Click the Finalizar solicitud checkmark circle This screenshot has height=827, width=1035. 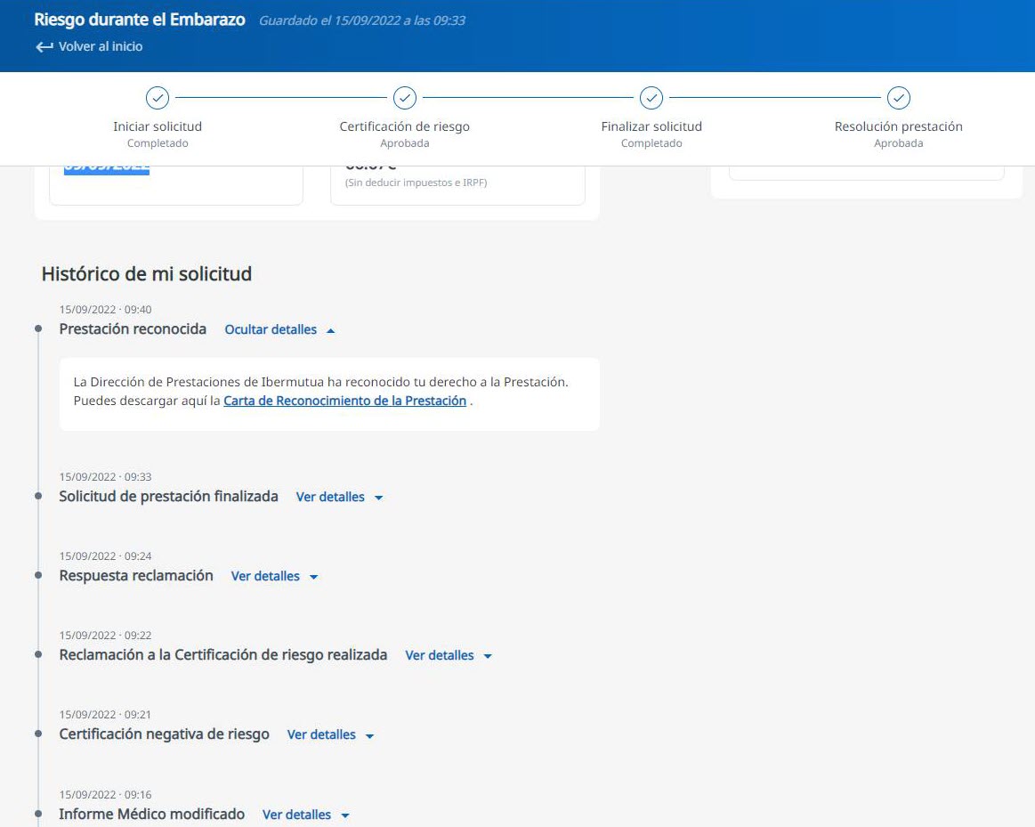point(651,98)
